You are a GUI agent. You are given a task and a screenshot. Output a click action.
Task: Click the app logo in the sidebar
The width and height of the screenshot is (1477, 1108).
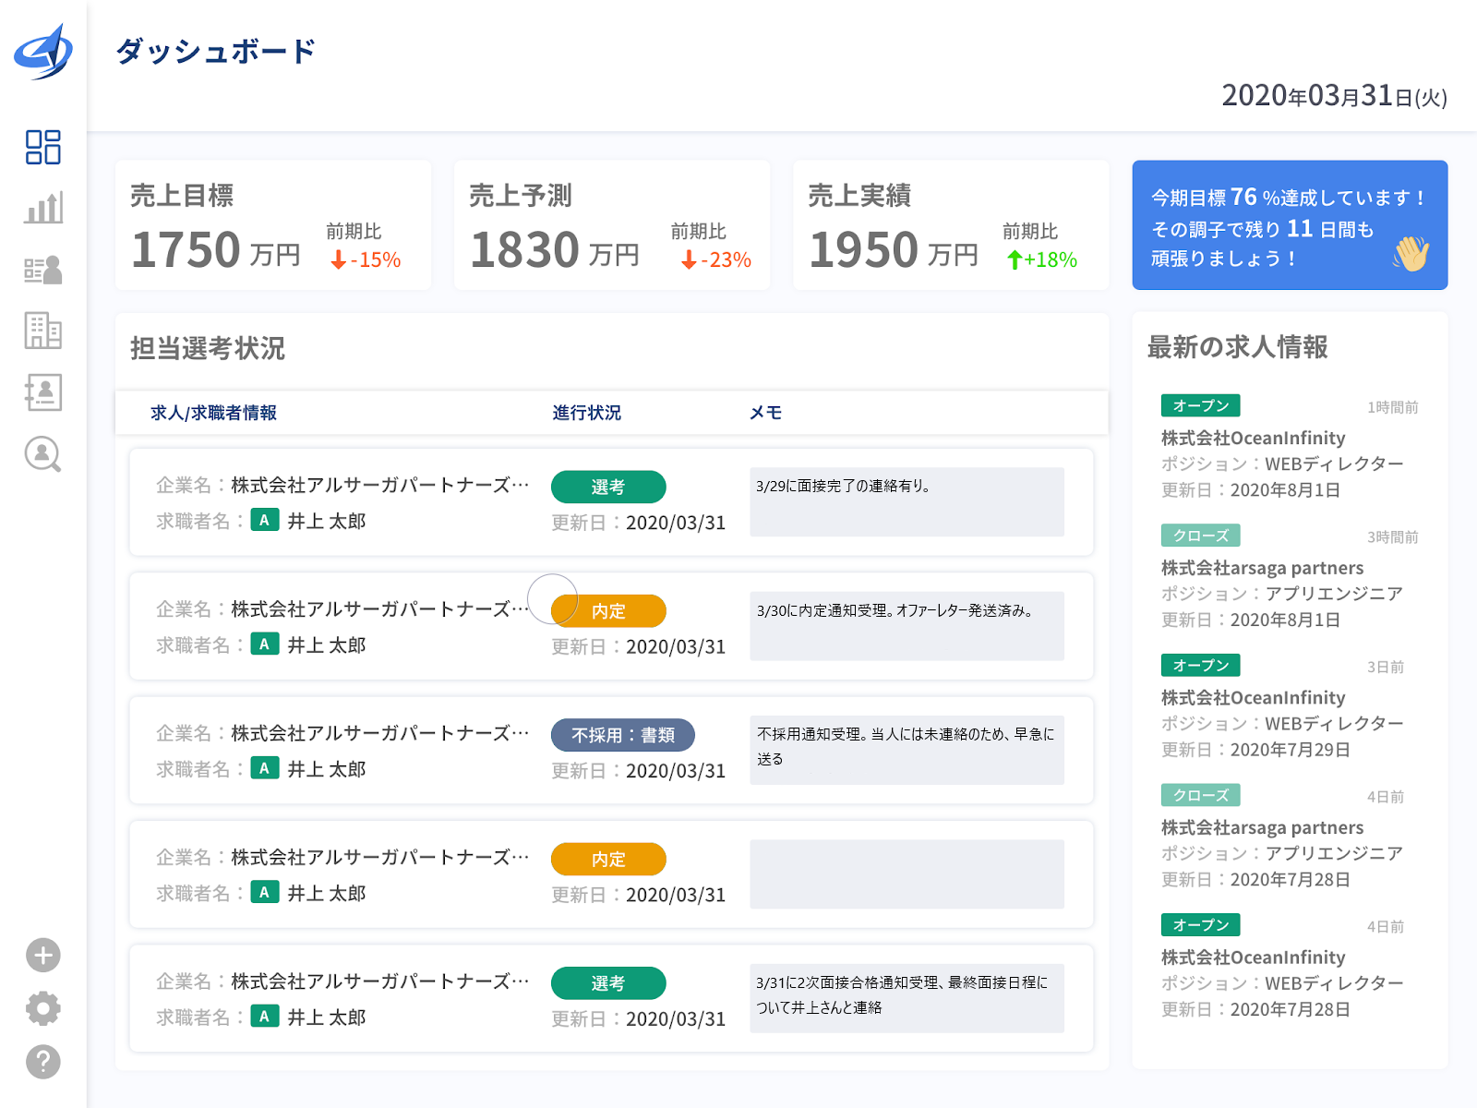(43, 52)
